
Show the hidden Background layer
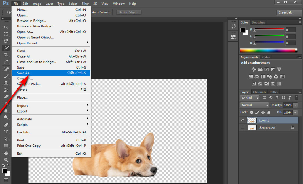click(x=243, y=127)
